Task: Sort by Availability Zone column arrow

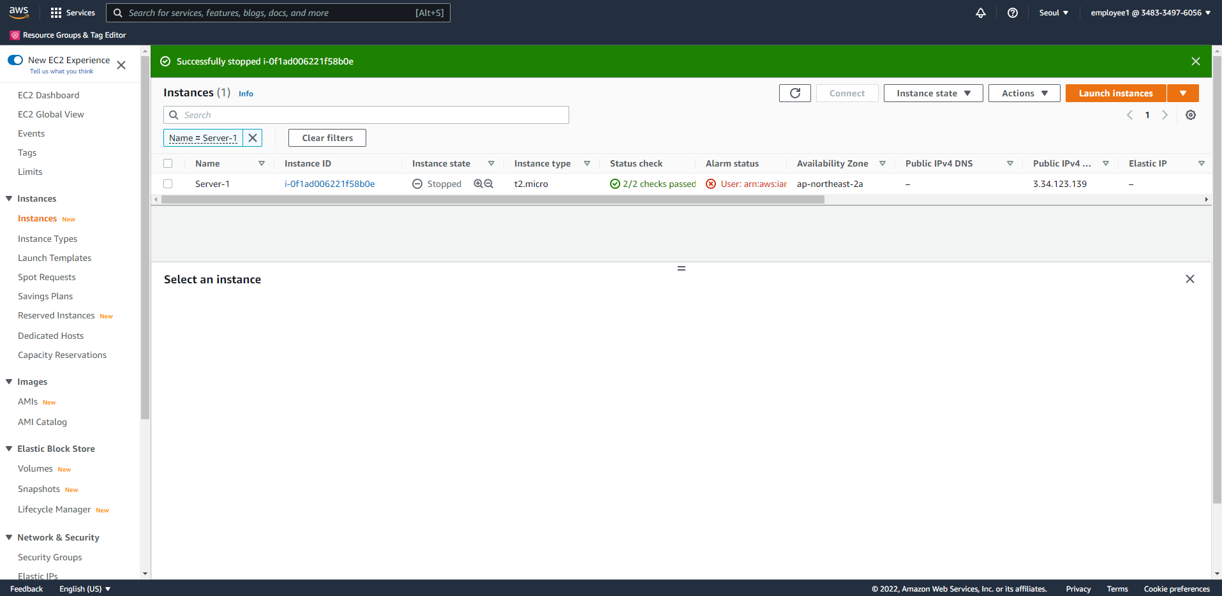Action: [x=883, y=163]
